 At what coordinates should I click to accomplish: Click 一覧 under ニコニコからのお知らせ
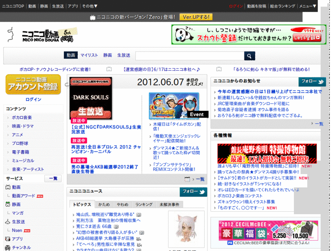click(x=319, y=123)
